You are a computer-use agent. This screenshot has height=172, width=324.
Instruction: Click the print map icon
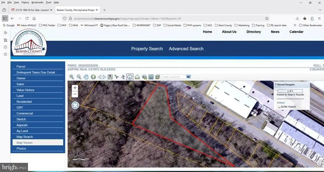144,77
